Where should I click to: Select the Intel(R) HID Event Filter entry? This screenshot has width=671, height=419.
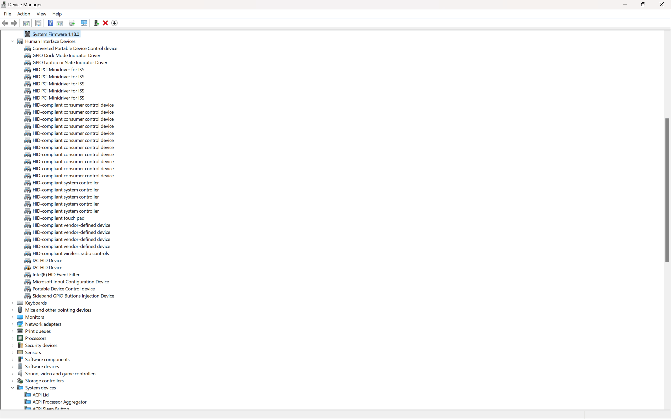click(56, 274)
